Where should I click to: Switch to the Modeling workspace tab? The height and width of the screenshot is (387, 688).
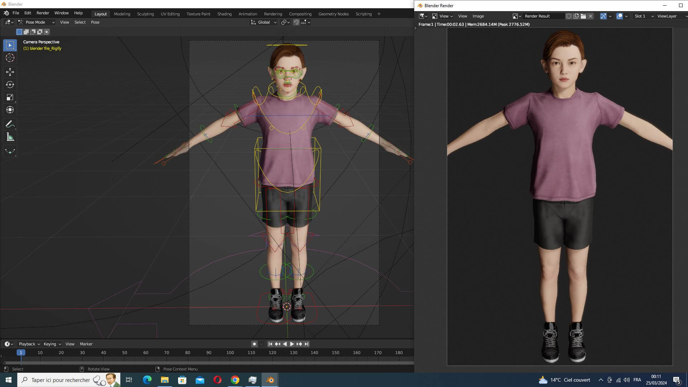pyautogui.click(x=122, y=14)
